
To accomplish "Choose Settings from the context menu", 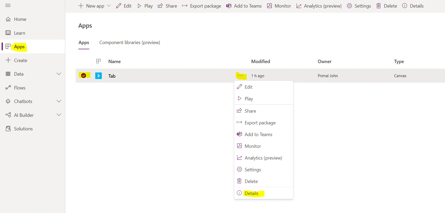I will pyautogui.click(x=264, y=170).
